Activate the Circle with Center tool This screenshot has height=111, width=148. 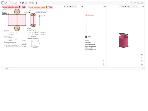tap(20, 3)
